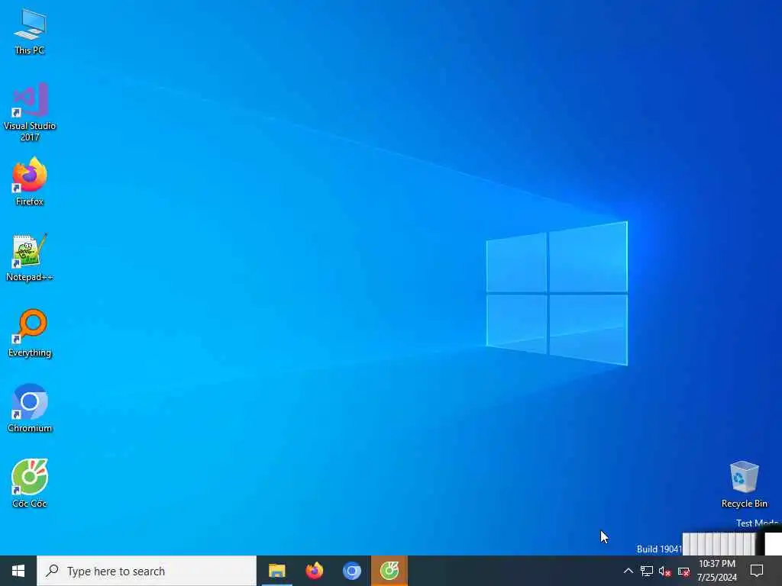Select the Chromium desktop shortcut
The width and height of the screenshot is (782, 586).
click(x=30, y=408)
